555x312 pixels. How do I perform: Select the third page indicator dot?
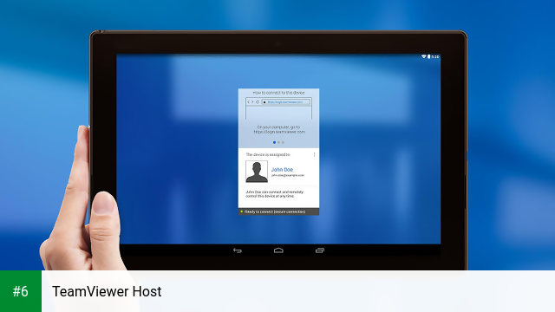coord(283,142)
